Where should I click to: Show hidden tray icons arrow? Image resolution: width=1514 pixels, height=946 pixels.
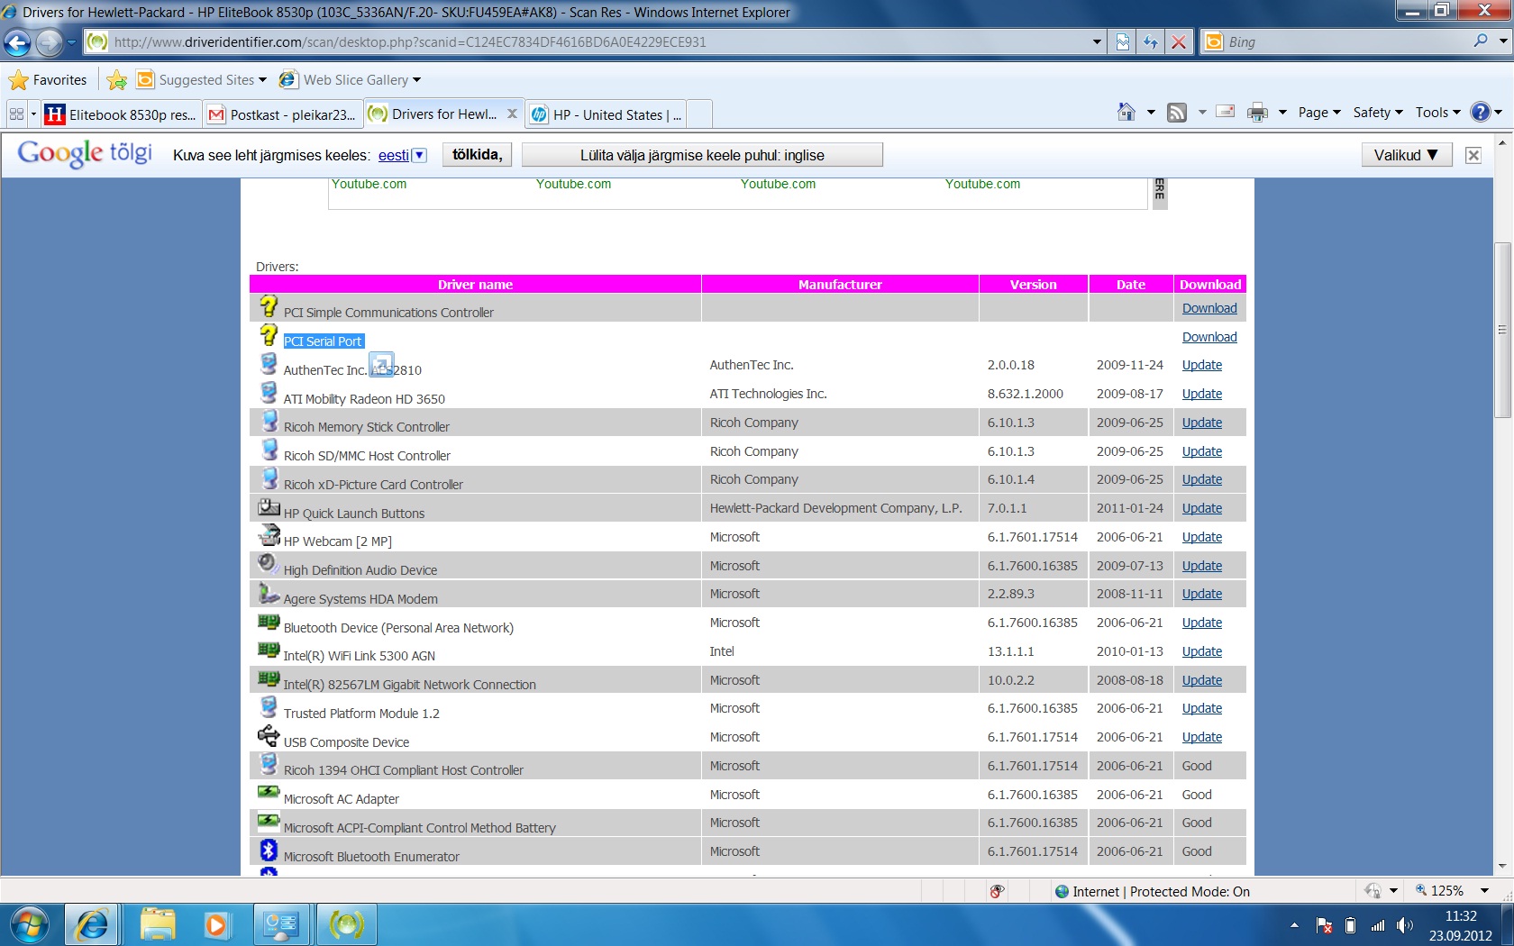(1294, 925)
